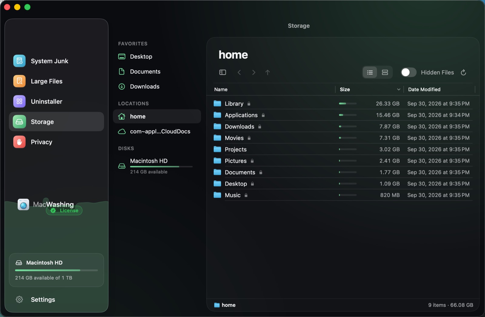Viewport: 485px width, 317px height.
Task: Select the Music folder row
Action: tap(343, 195)
